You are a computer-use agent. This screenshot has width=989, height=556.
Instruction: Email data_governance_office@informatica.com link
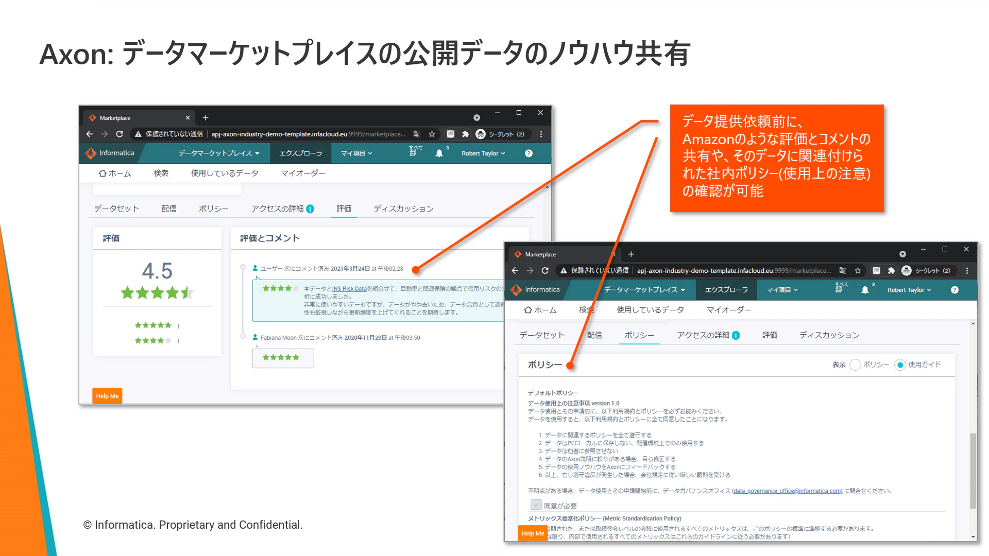788,491
